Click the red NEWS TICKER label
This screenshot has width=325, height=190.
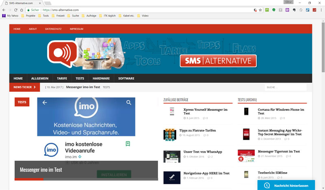(24, 87)
